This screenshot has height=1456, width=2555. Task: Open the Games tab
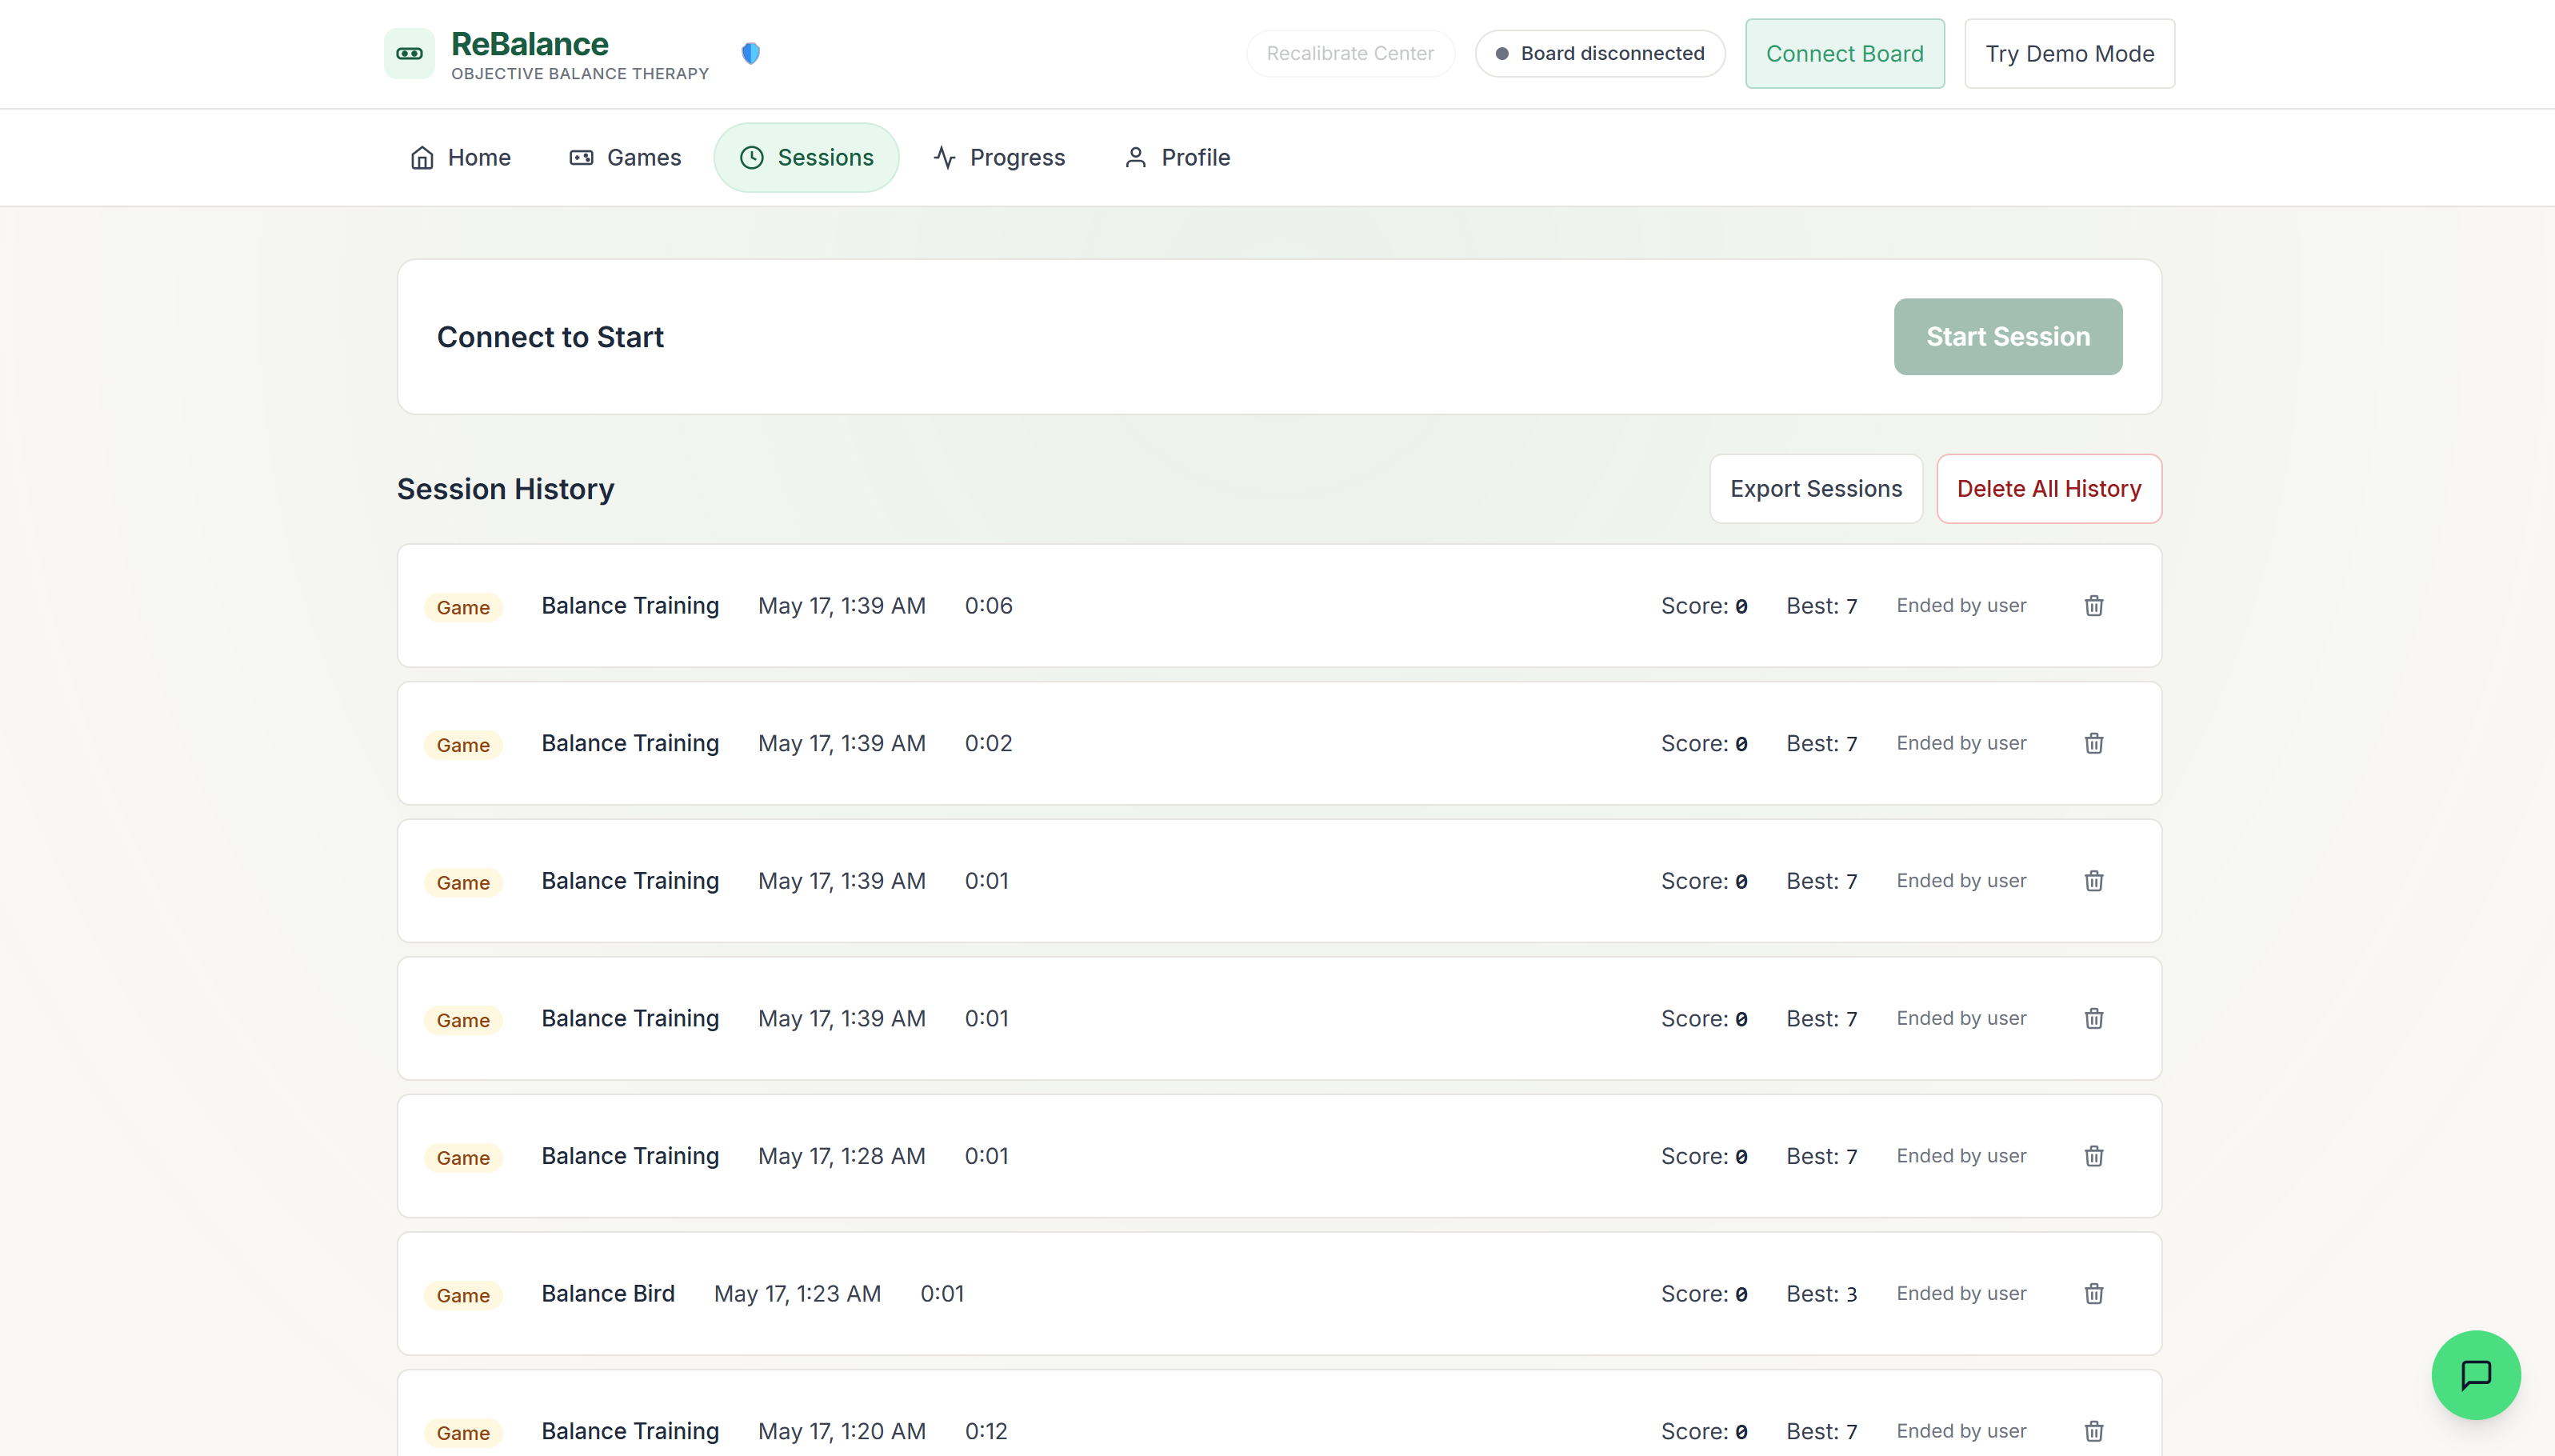626,157
